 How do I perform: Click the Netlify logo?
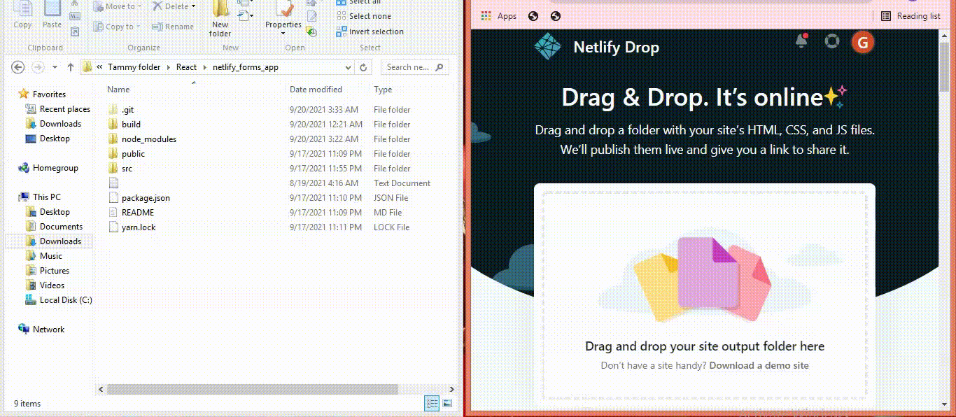pyautogui.click(x=547, y=46)
